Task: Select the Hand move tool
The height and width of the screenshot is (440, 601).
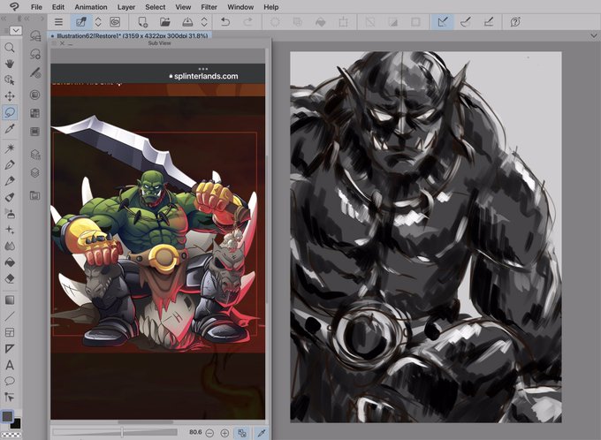Action: click(10, 64)
